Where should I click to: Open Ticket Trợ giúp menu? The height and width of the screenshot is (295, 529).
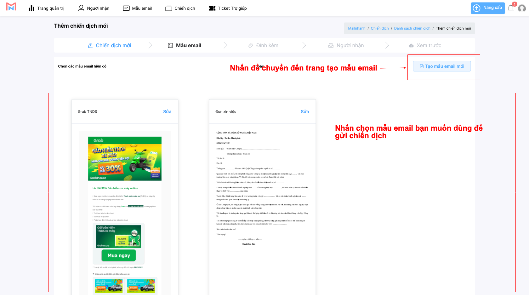point(228,8)
